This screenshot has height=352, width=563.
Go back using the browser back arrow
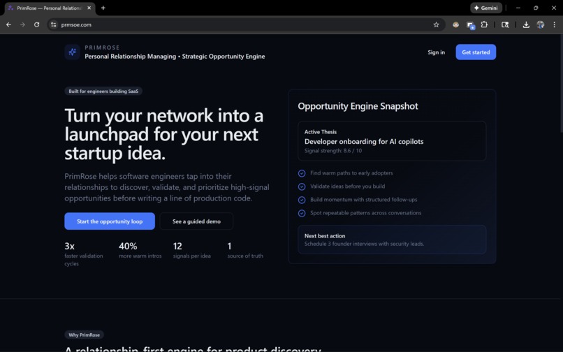point(8,24)
